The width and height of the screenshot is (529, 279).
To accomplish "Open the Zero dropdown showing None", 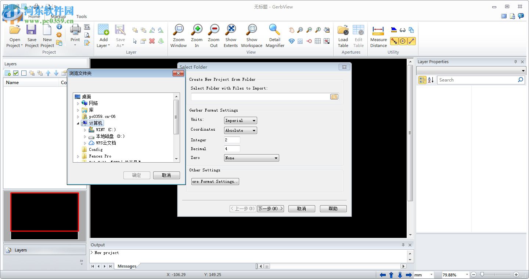I will (252, 158).
